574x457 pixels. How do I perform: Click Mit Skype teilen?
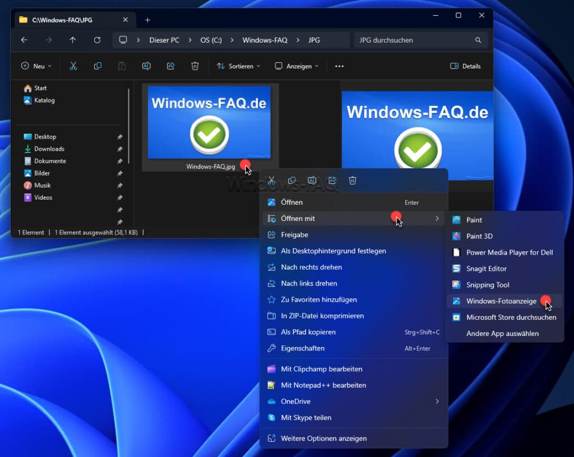pyautogui.click(x=354, y=417)
